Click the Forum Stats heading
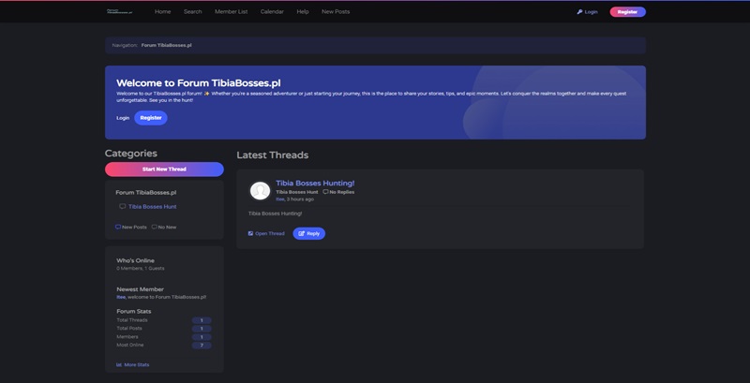The height and width of the screenshot is (383, 750). (134, 312)
